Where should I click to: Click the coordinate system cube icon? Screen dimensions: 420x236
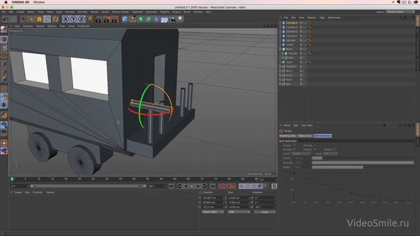89,19
